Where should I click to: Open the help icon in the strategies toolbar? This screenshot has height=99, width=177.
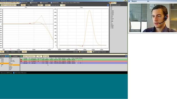pos(126,56)
